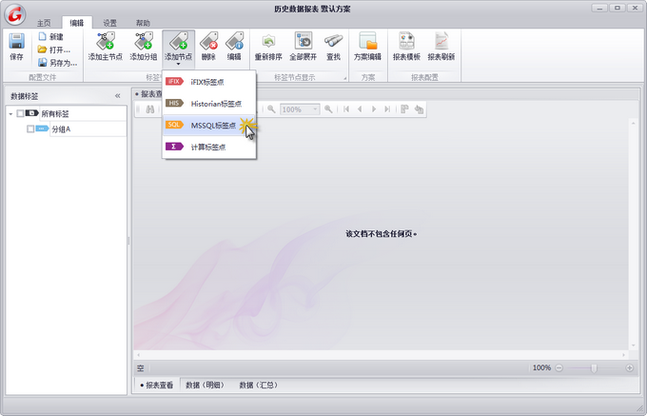Click the 全部展开 icon
This screenshot has height=416, width=647.
pyautogui.click(x=304, y=41)
